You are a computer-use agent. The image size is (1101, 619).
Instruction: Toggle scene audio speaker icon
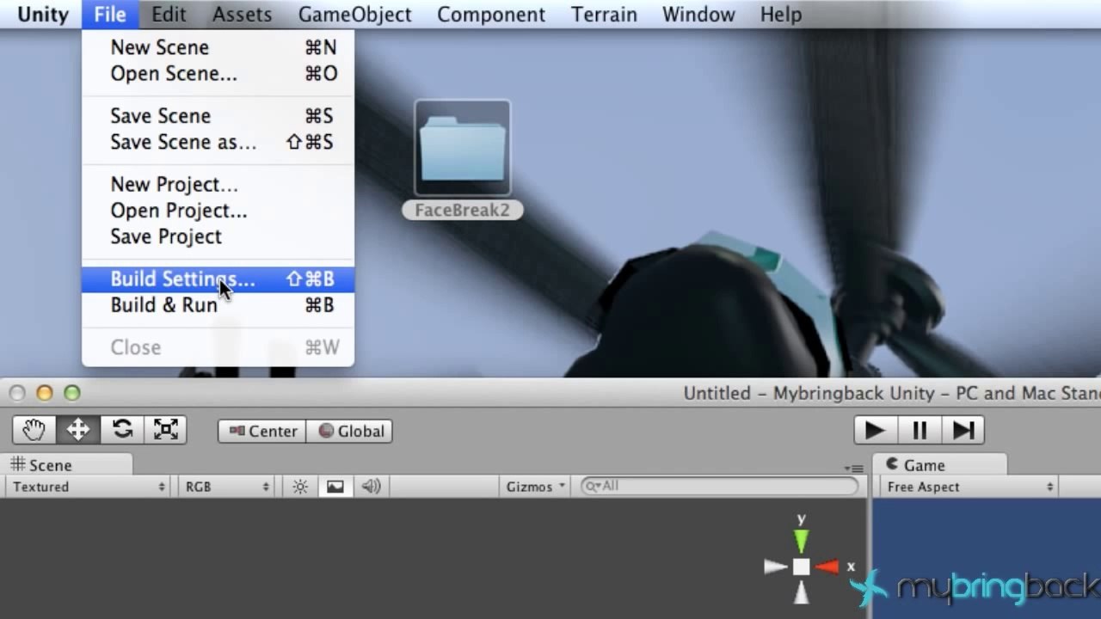[x=371, y=487]
